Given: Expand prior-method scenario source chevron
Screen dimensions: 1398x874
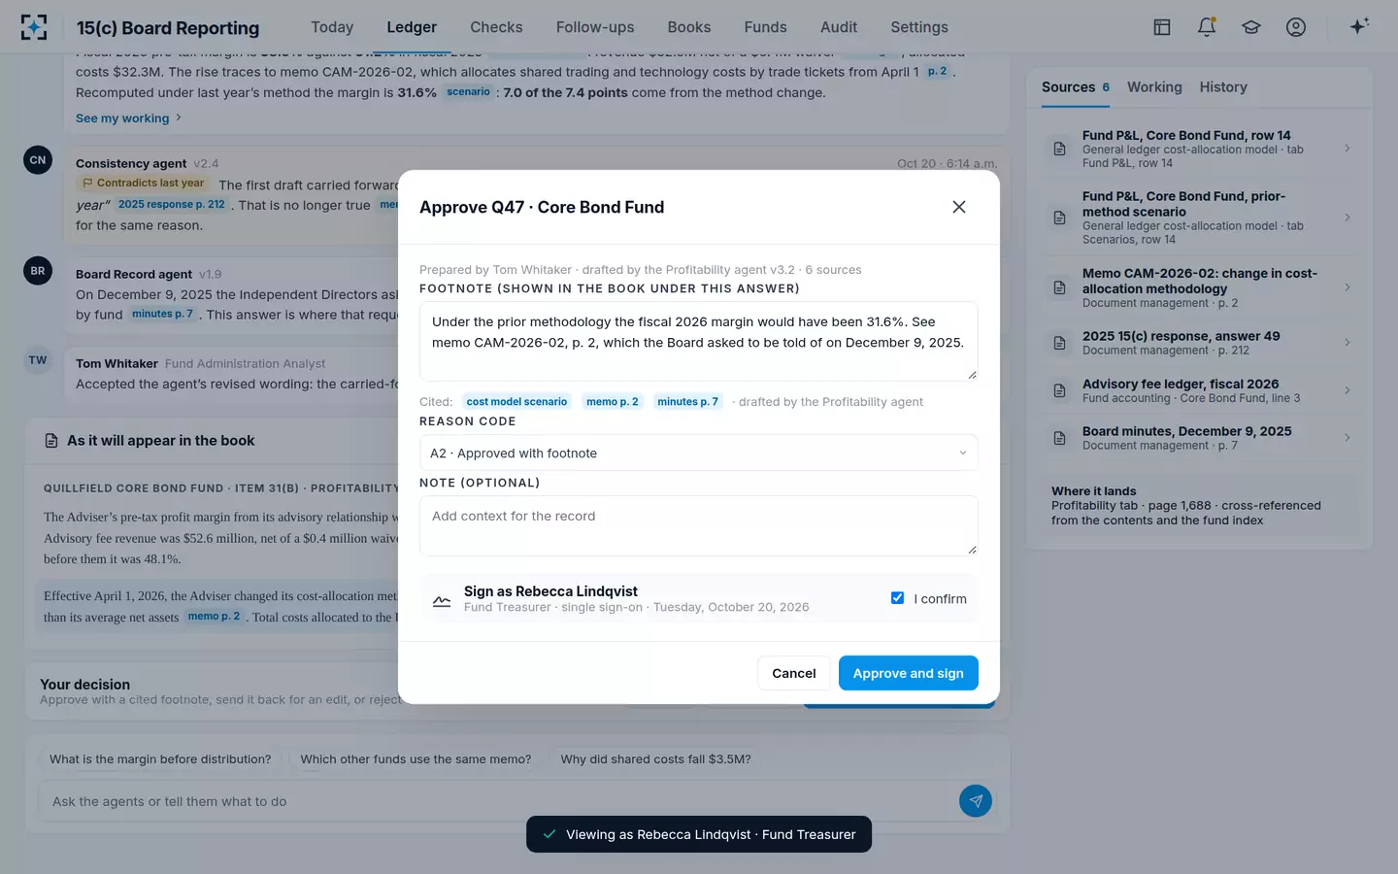Looking at the screenshot, I should click(x=1348, y=218).
